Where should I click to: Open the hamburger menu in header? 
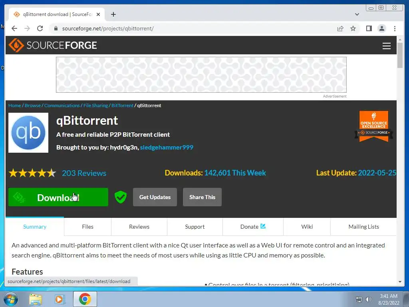386,46
